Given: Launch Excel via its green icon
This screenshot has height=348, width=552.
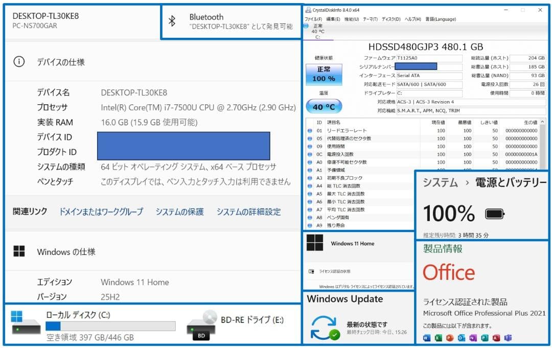Looking at the screenshot, I should pos(438,338).
